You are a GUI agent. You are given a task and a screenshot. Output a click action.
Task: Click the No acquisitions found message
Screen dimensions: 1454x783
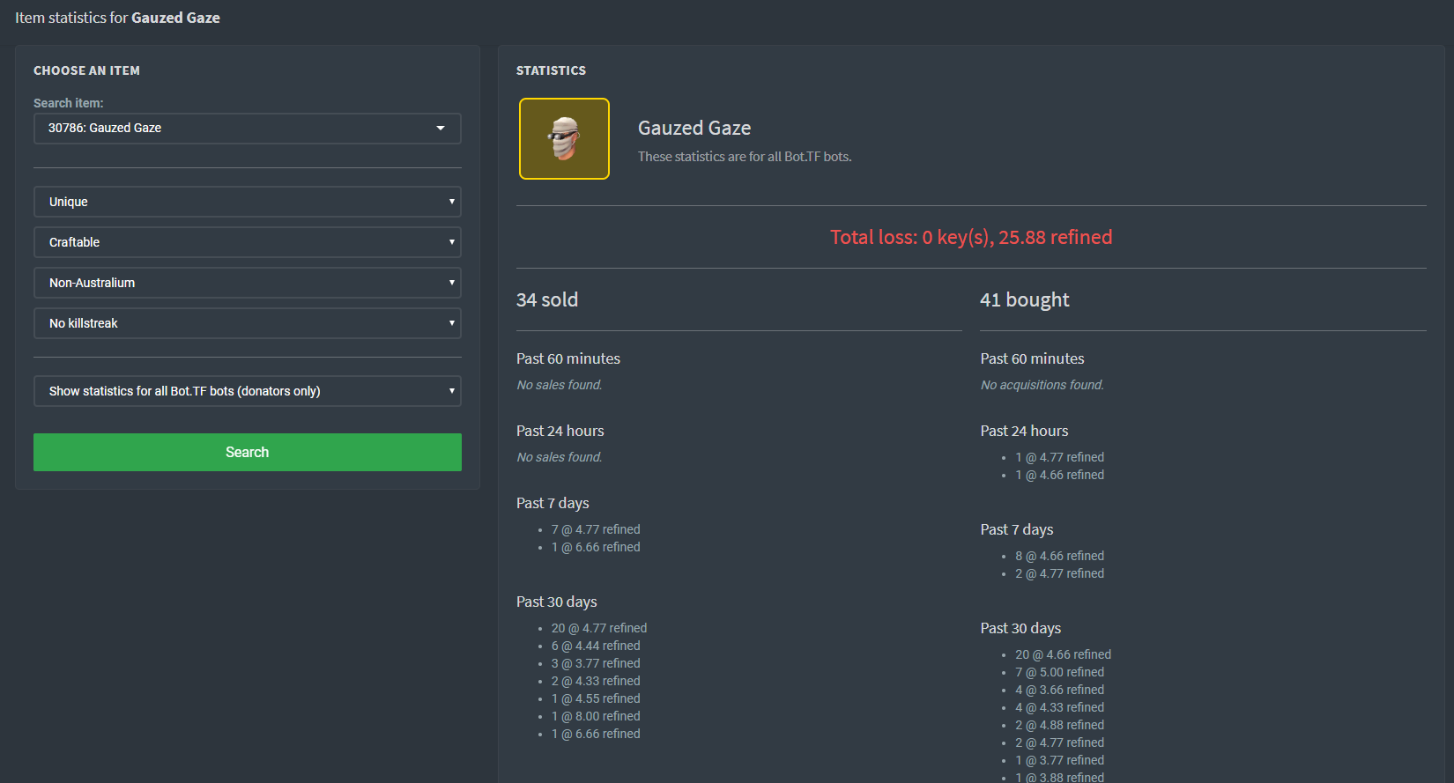[1042, 385]
